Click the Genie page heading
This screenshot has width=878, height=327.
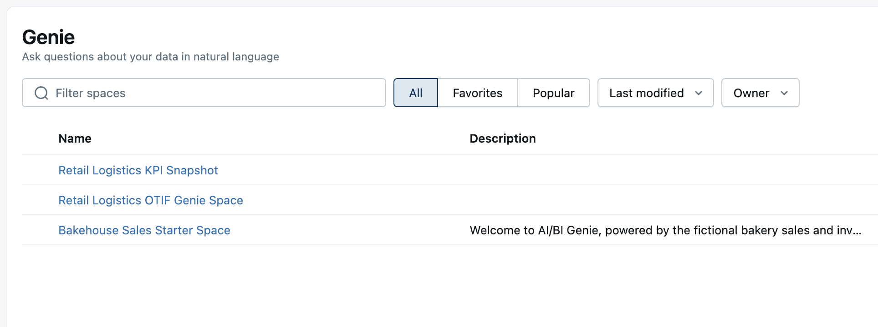[48, 37]
